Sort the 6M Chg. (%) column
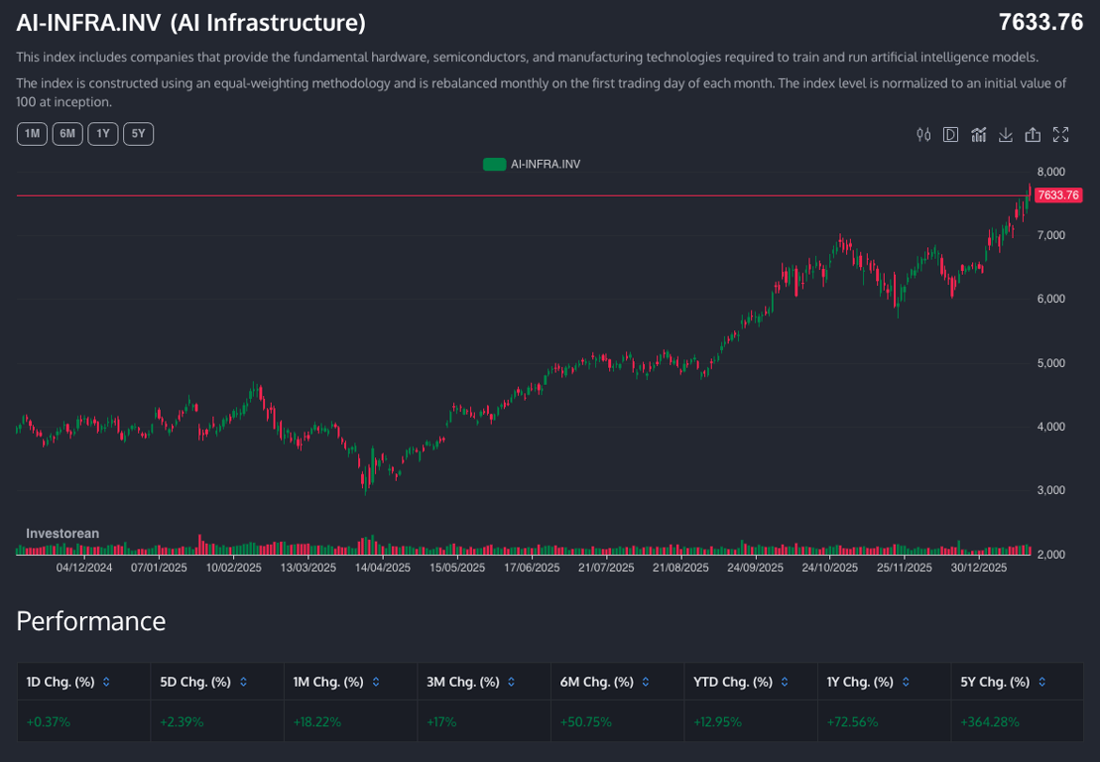The image size is (1100, 762). pos(646,683)
